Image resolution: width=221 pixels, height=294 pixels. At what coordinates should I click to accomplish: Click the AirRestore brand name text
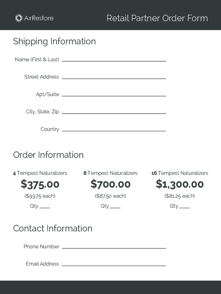click(x=39, y=18)
